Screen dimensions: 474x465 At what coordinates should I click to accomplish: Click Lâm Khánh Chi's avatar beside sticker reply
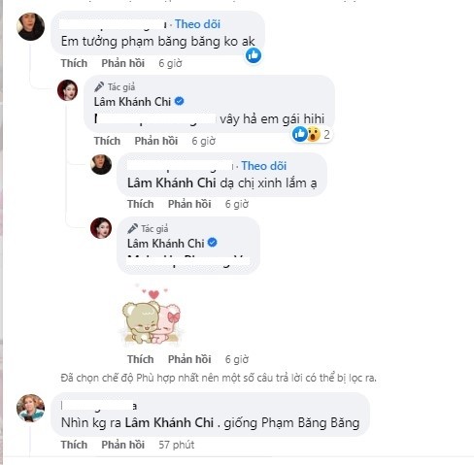click(x=101, y=228)
